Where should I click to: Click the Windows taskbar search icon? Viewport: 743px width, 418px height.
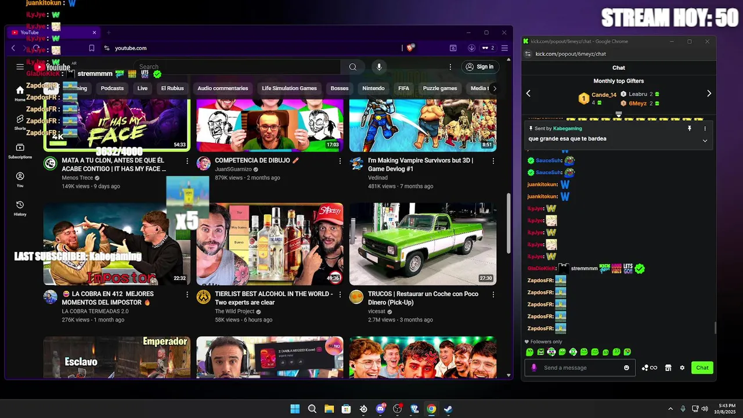[x=312, y=409]
